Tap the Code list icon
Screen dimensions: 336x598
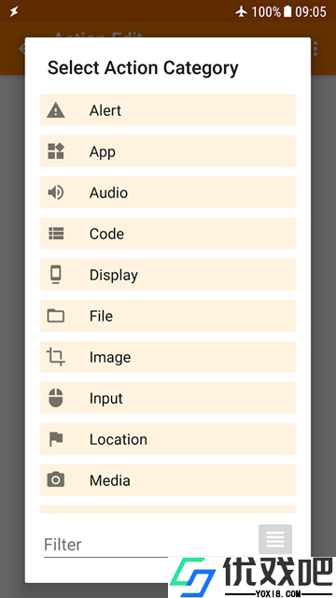point(56,234)
